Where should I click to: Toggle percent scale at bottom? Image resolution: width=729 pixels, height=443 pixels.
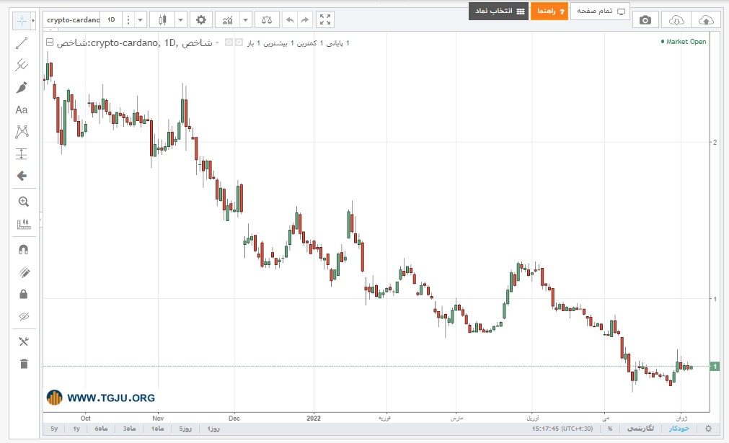pos(609,429)
